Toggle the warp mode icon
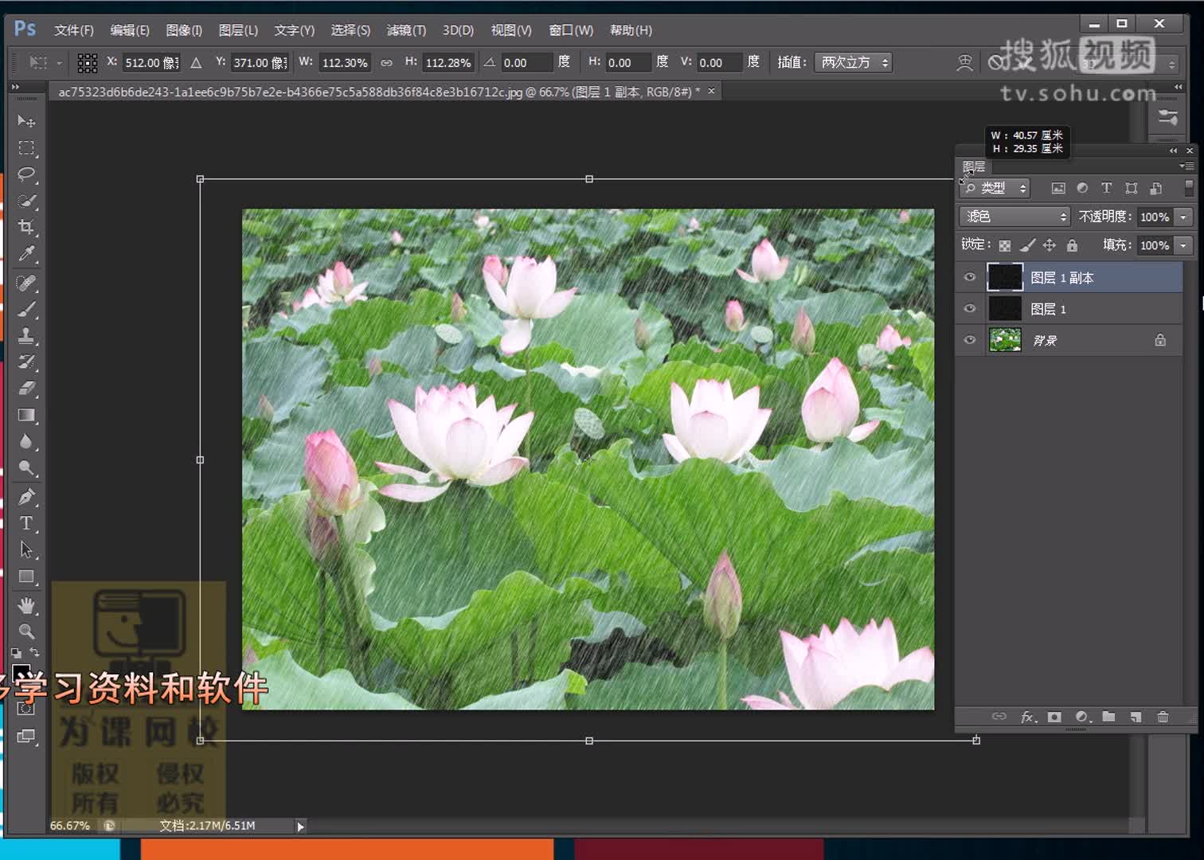The image size is (1204, 860). point(964,62)
